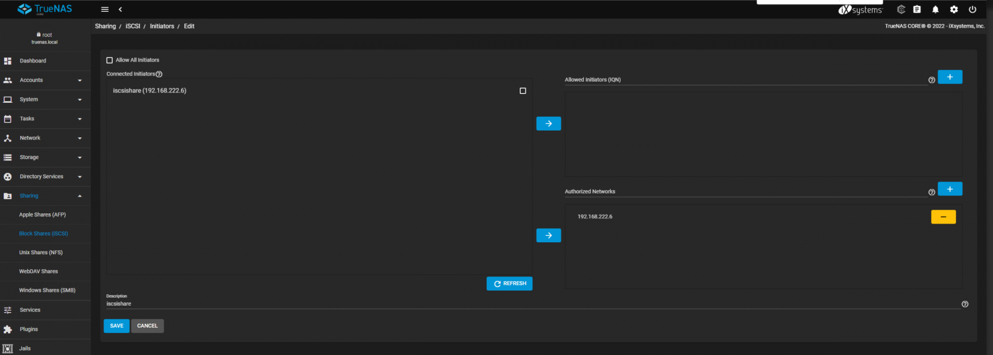Click the Dashboard icon in the sidebar
The width and height of the screenshot is (993, 355).
[x=8, y=61]
